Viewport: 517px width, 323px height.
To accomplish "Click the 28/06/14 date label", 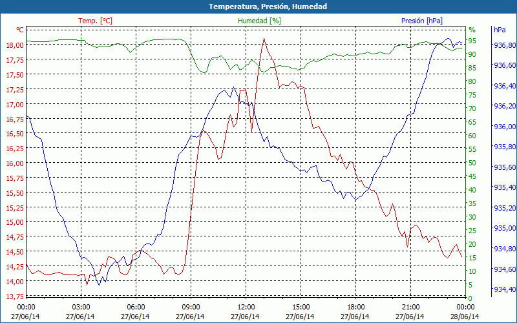I will [x=465, y=317].
